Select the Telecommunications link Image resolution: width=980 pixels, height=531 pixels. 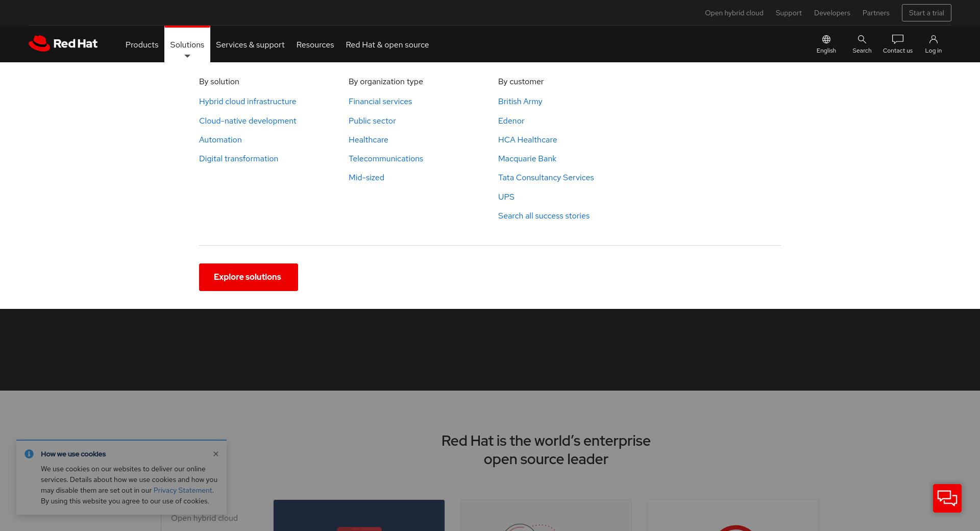click(x=385, y=159)
